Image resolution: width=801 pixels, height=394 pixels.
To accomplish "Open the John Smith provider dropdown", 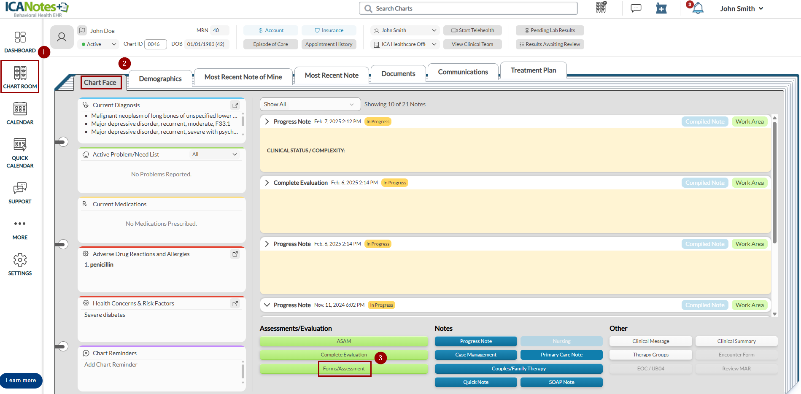I will (405, 30).
